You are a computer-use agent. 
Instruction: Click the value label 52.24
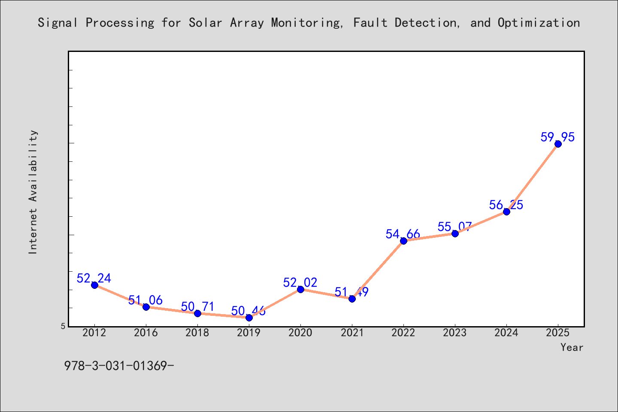tap(94, 278)
